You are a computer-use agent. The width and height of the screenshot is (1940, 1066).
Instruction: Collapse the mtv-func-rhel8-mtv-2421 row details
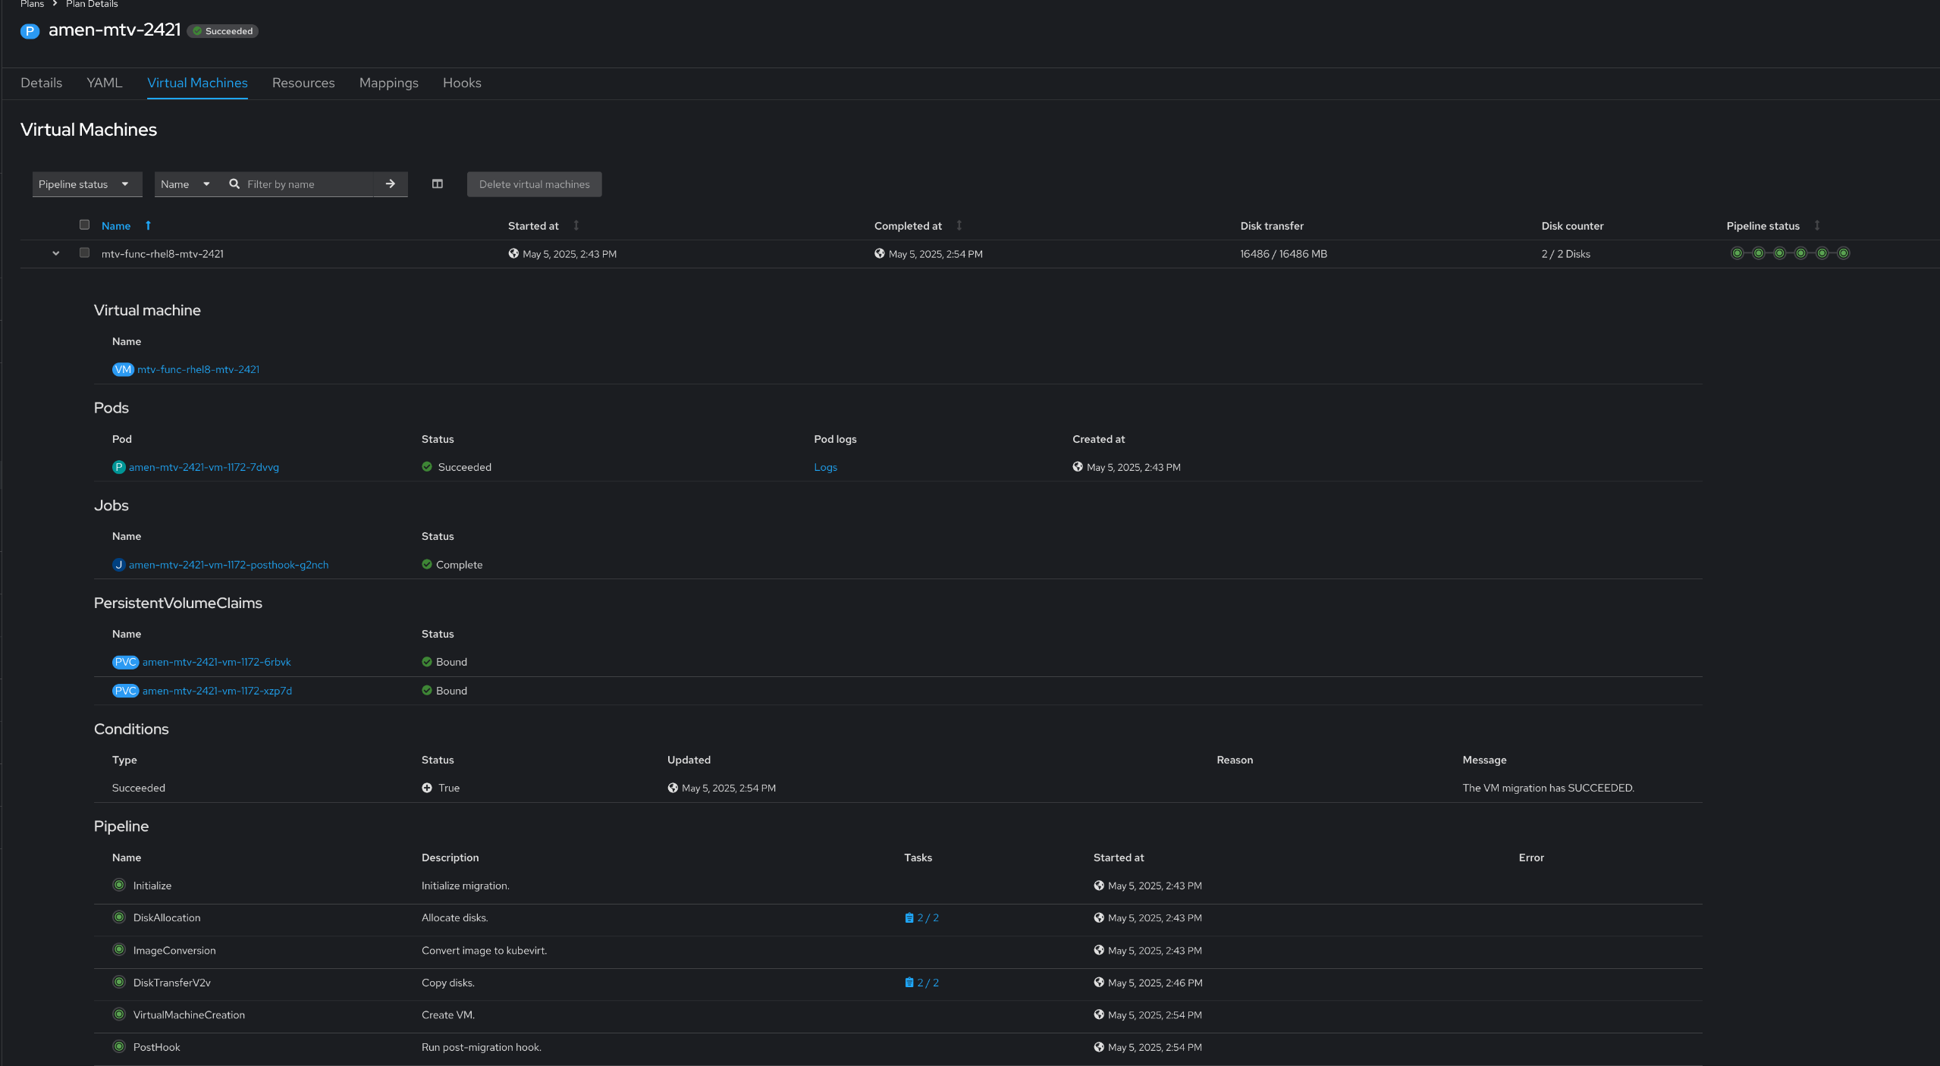(x=55, y=253)
